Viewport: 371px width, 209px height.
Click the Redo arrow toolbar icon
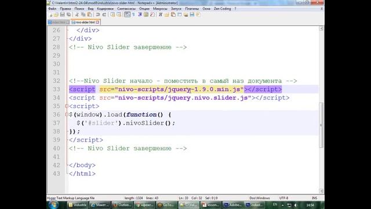point(104,15)
